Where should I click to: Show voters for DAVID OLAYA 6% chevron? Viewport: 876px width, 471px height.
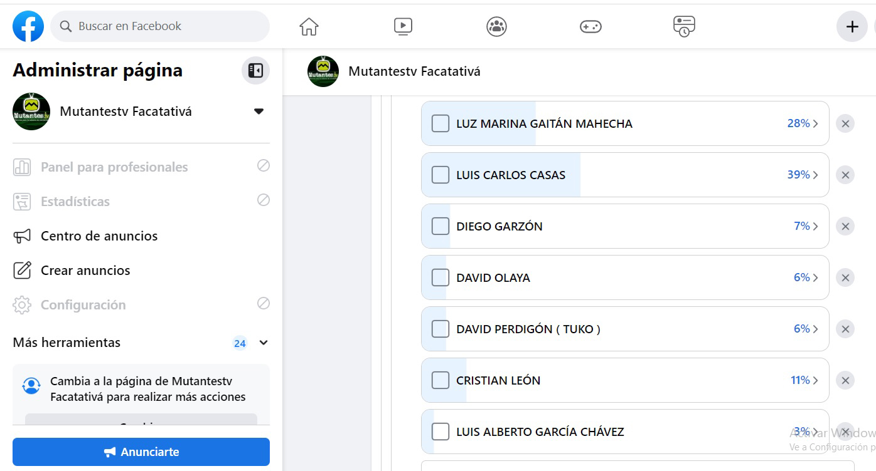coord(815,277)
